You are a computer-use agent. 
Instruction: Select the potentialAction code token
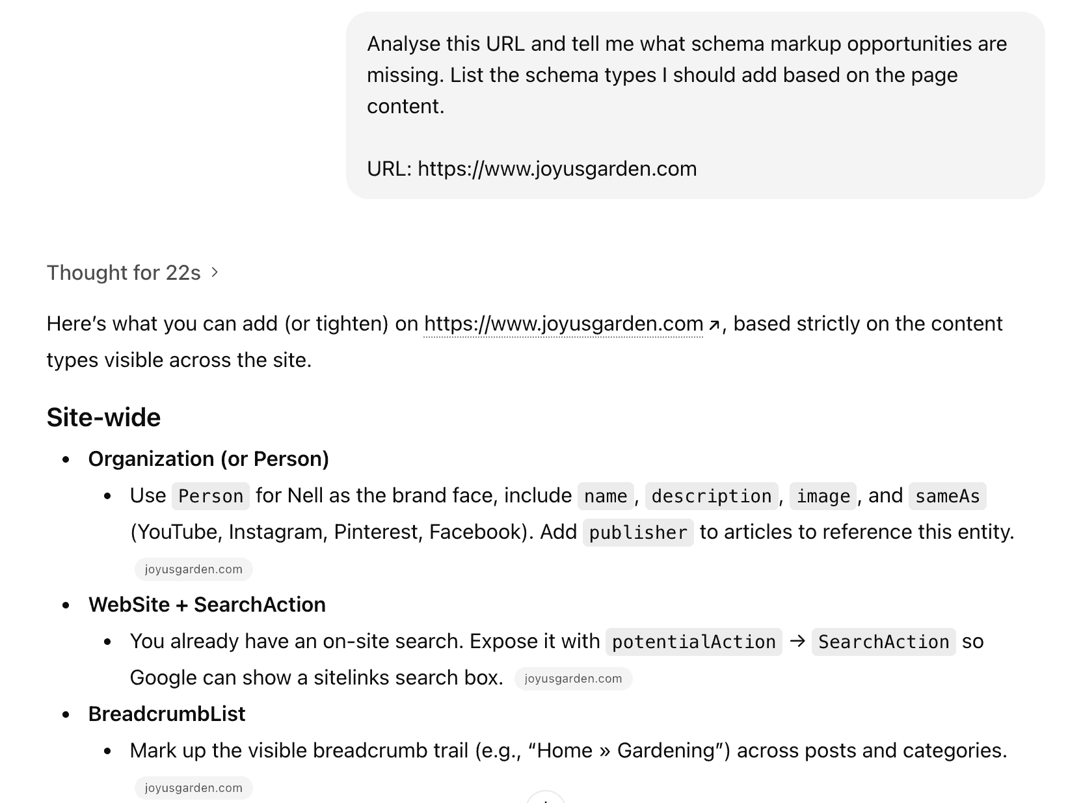click(x=693, y=642)
